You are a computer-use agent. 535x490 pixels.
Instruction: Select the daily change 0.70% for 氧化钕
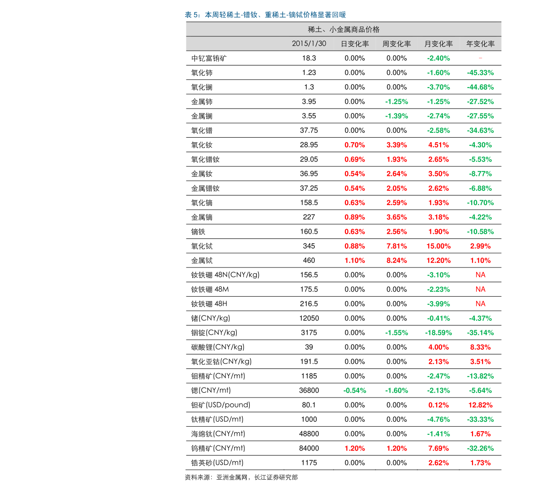tap(355, 145)
